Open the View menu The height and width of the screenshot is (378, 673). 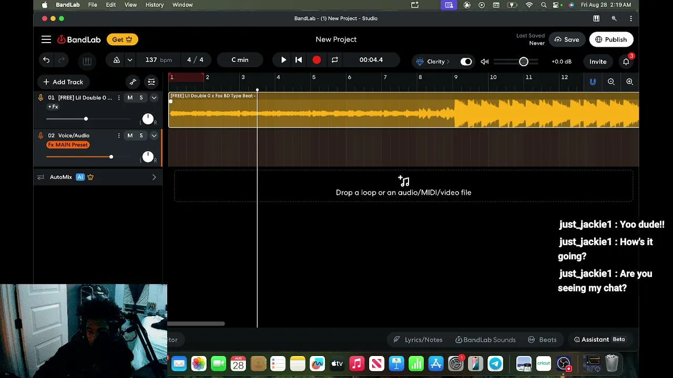[x=130, y=5]
